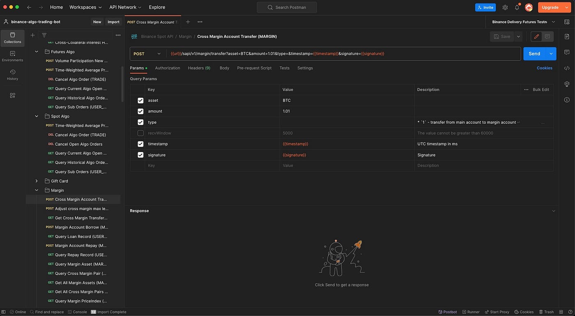This screenshot has width=575, height=316.
Task: Open the Environments sidebar panel
Action: point(12,56)
